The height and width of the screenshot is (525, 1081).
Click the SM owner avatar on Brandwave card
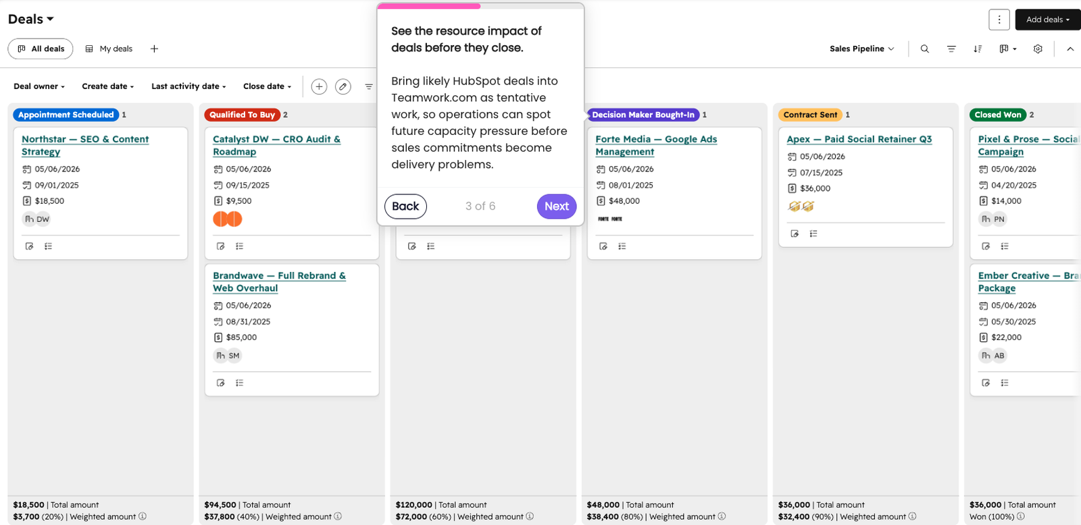tap(234, 356)
